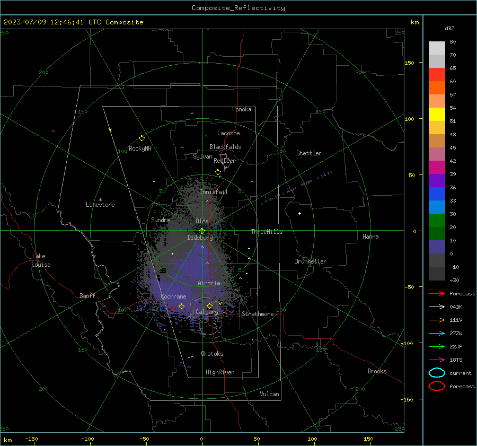Click the Blackfalds city label
The image size is (477, 446).
click(x=225, y=147)
